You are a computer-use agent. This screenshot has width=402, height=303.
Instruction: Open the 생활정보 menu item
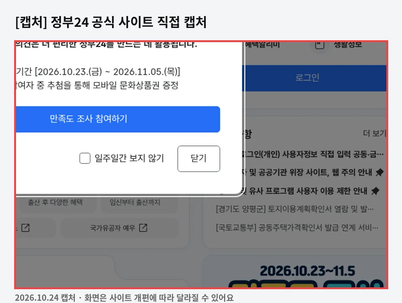348,45
